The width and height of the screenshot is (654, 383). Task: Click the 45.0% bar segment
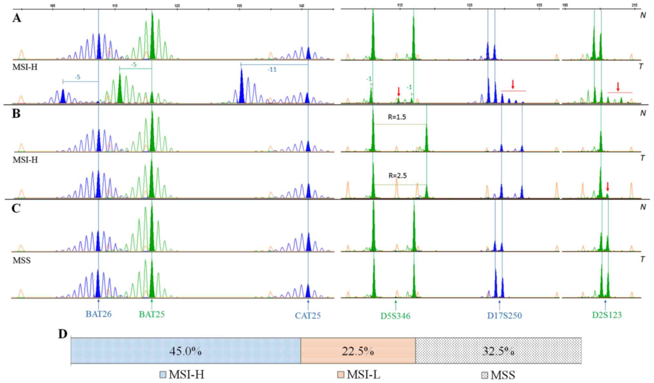pyautogui.click(x=185, y=351)
